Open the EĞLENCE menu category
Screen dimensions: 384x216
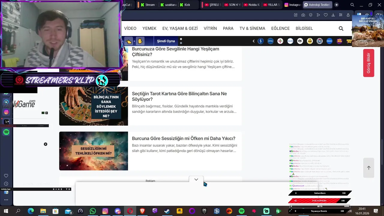[280, 28]
